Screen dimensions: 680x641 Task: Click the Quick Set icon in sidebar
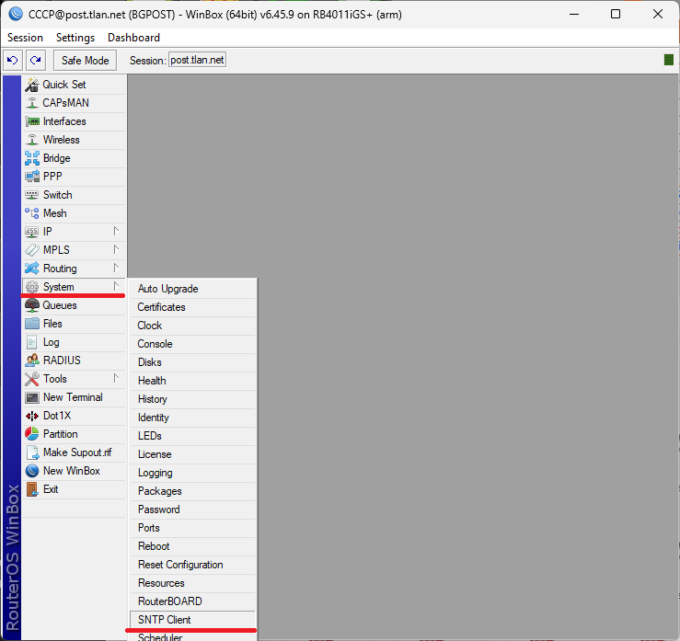(x=32, y=85)
